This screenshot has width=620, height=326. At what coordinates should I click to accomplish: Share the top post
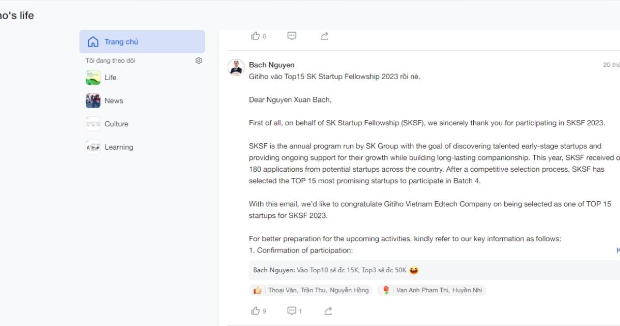tap(324, 36)
